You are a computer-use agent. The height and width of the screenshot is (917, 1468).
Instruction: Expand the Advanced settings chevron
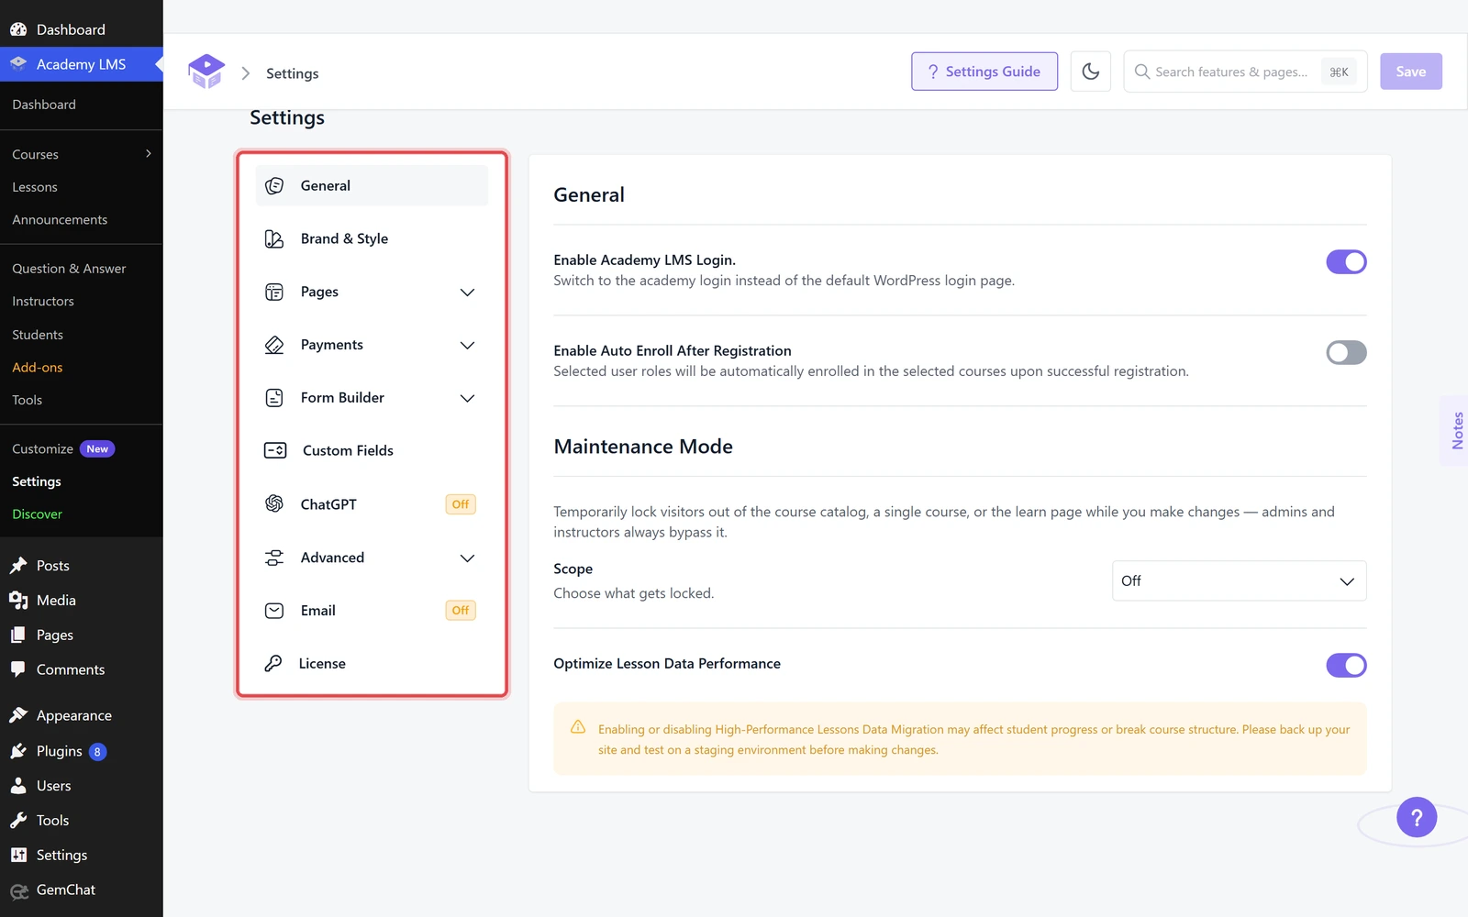coord(467,558)
